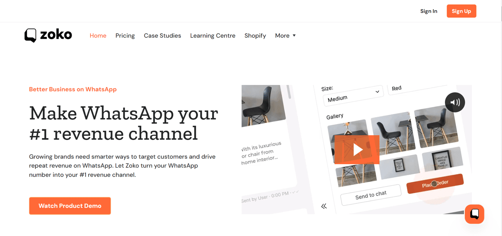Click Watch Product Demo
This screenshot has height=236, width=502.
point(70,206)
